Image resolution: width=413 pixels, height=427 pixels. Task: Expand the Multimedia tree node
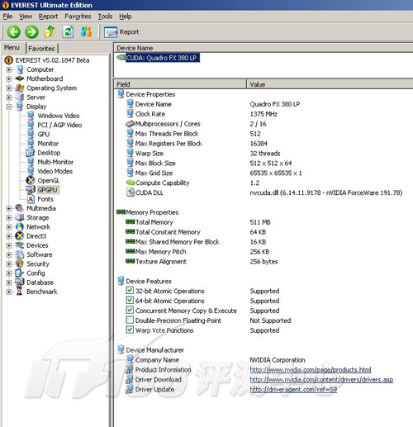coord(9,208)
